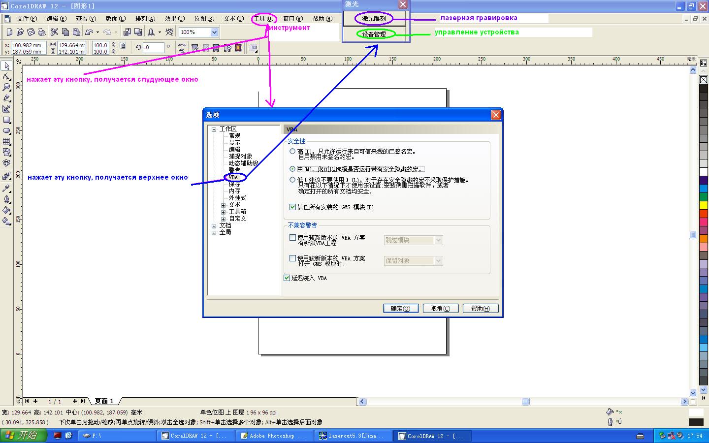Pick the red swatch in color palette
Viewport: 709px width, 443px height.
click(704, 214)
